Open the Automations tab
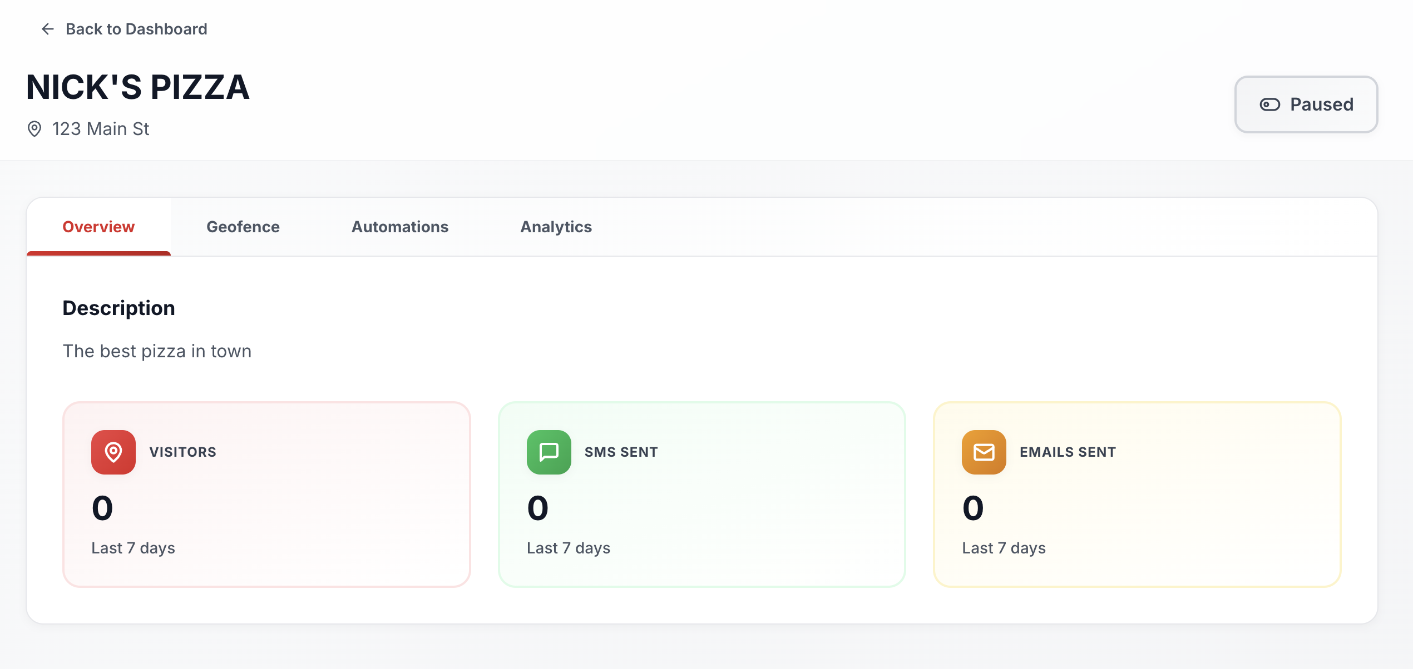1413x669 pixels. click(399, 227)
